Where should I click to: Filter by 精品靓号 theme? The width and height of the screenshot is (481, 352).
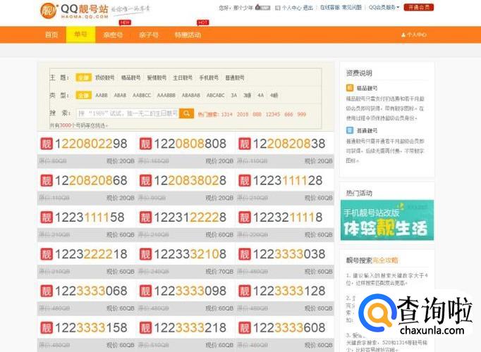coord(130,77)
